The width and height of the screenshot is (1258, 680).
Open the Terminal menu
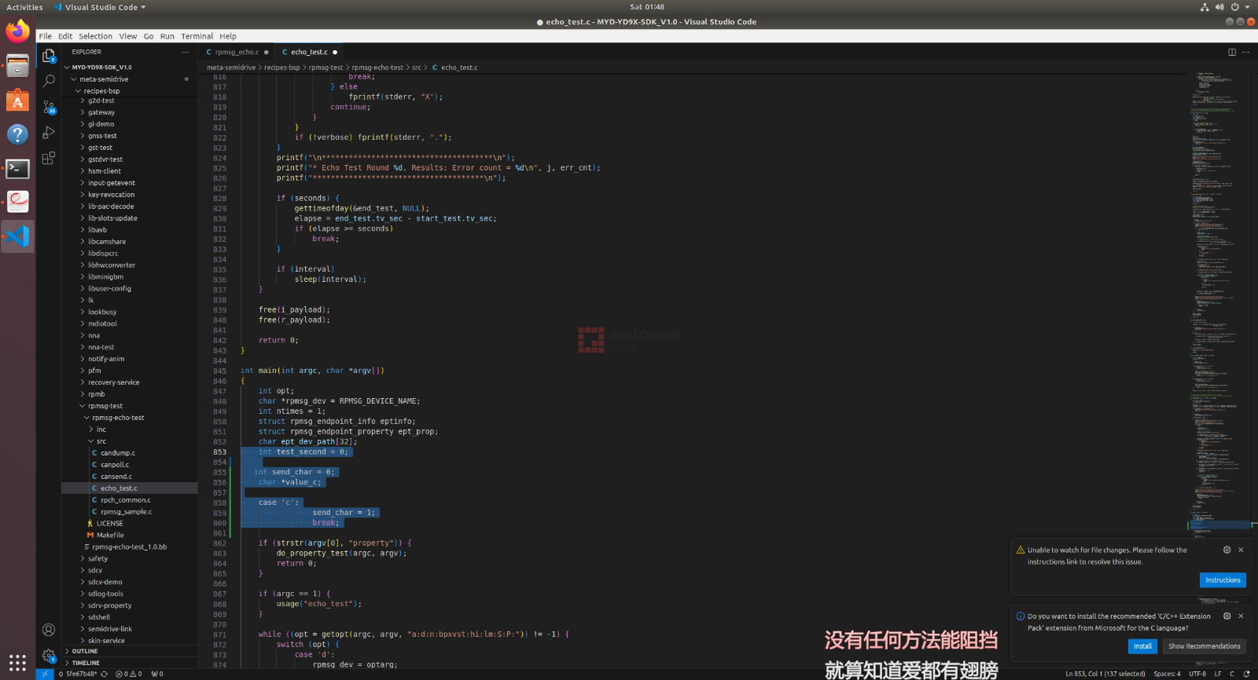click(x=197, y=36)
